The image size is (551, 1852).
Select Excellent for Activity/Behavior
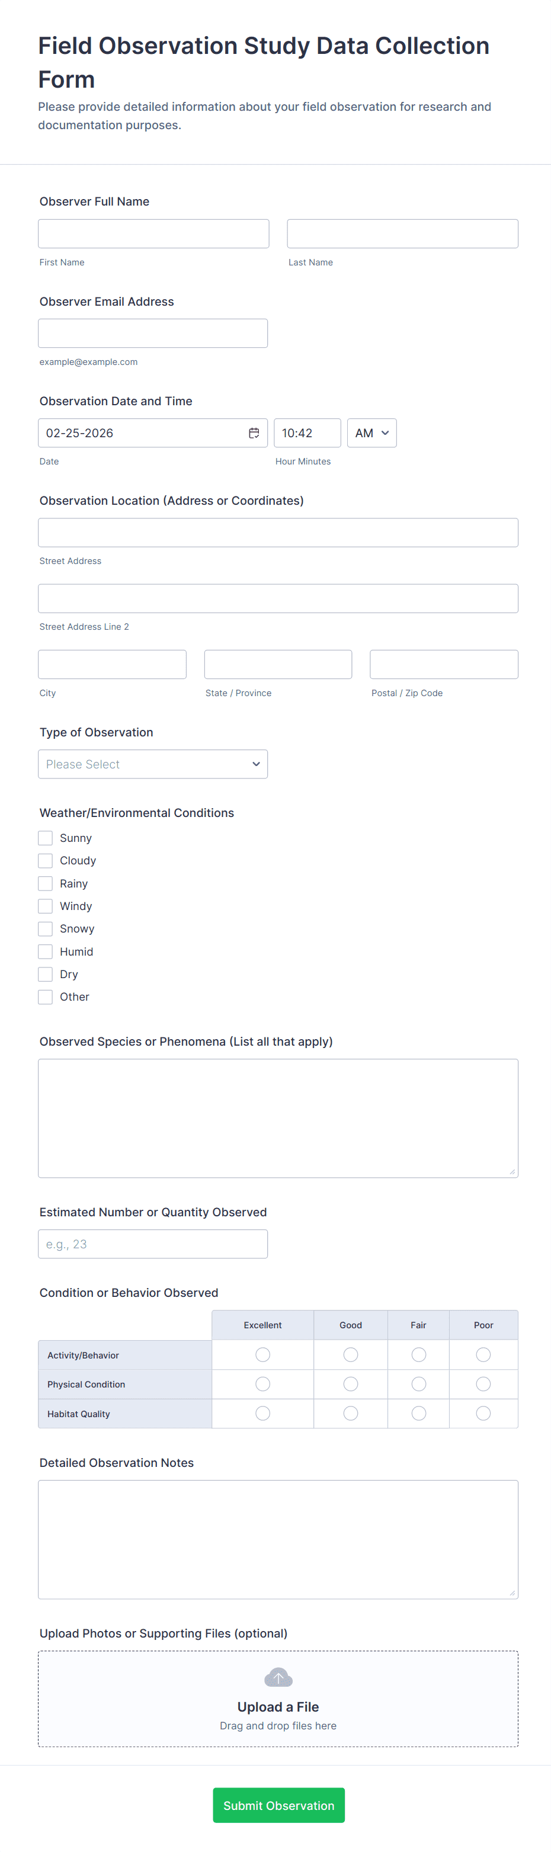[x=262, y=1354]
